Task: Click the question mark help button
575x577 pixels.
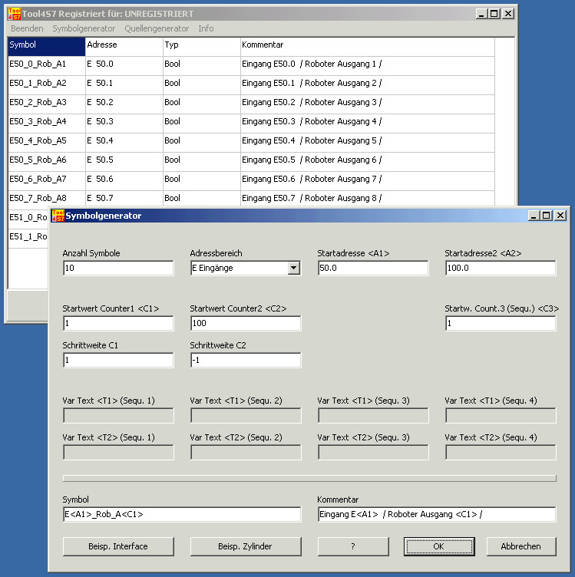Action: click(353, 546)
